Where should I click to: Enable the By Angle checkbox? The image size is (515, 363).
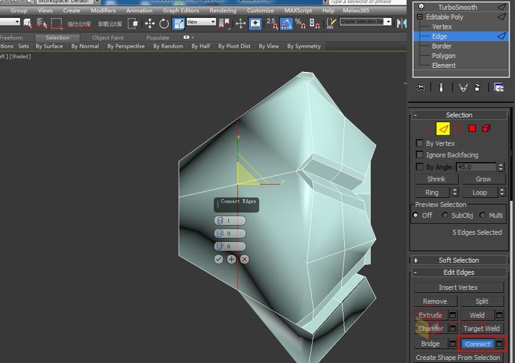418,167
